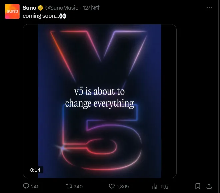Click the share upload arrow icon
This screenshot has width=220, height=193.
209,186
